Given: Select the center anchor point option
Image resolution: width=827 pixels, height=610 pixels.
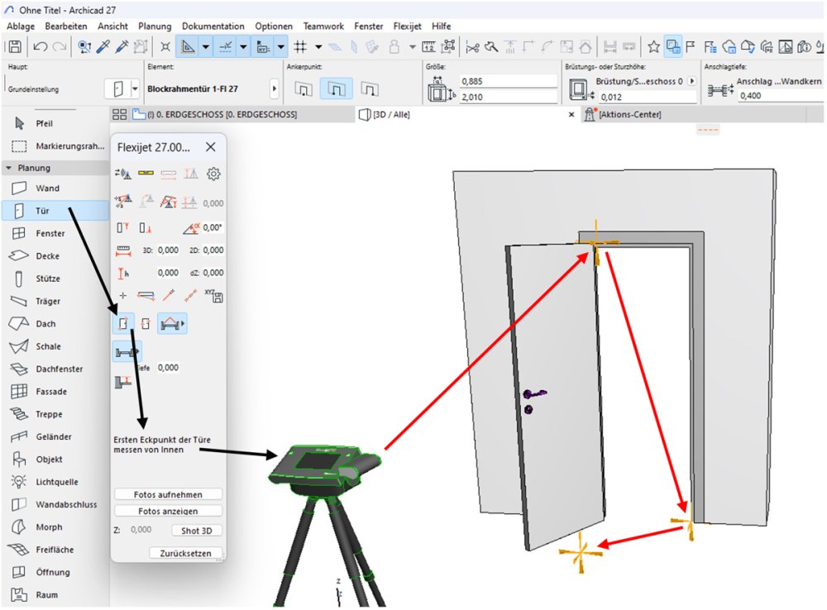Looking at the screenshot, I should click(336, 89).
